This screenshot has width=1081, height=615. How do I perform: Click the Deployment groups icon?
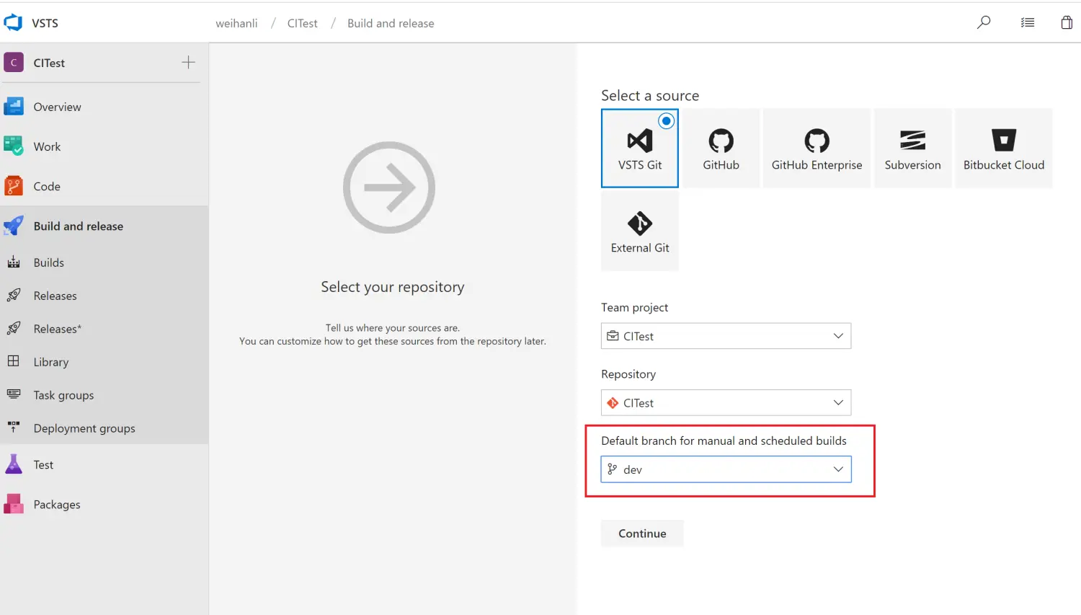click(x=14, y=428)
